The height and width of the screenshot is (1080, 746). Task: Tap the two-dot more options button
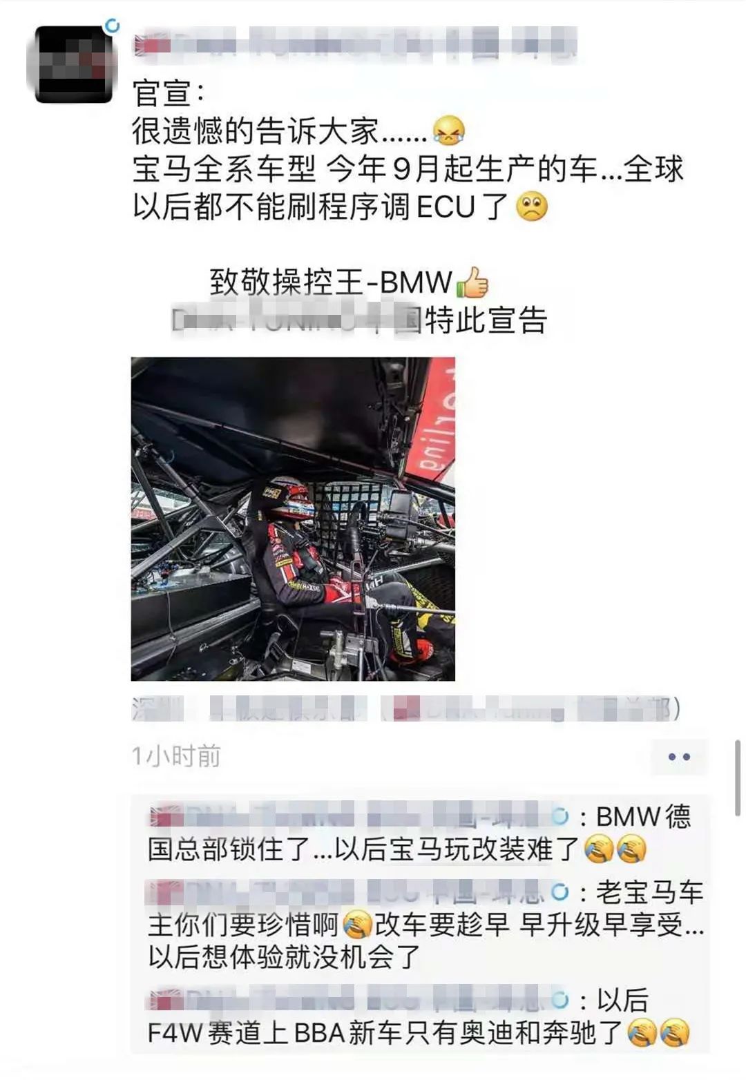tap(679, 757)
